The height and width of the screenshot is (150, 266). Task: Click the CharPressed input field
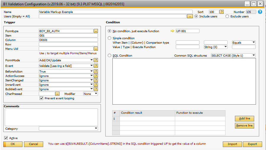[47, 94]
